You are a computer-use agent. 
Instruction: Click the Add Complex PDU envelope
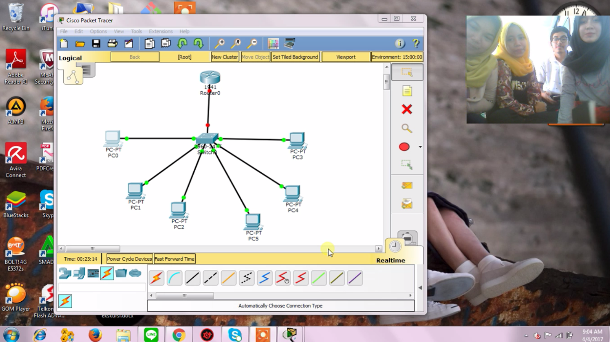[407, 204]
